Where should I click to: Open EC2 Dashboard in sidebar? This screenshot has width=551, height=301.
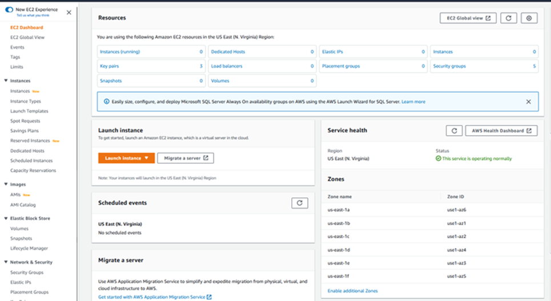click(x=27, y=27)
